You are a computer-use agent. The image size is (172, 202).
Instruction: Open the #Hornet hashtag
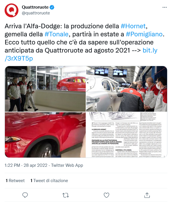pos(133,26)
